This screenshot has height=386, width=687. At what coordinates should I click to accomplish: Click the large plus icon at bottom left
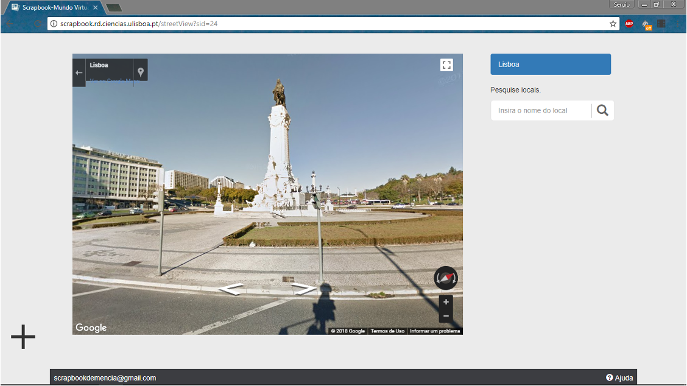(23, 337)
